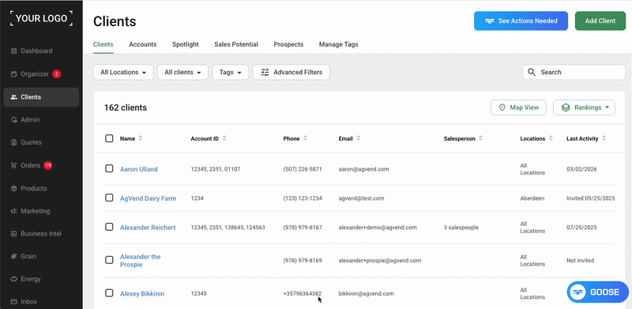Sort by Last Activity column arrows
Screen dimensions: 632x309
pos(604,138)
